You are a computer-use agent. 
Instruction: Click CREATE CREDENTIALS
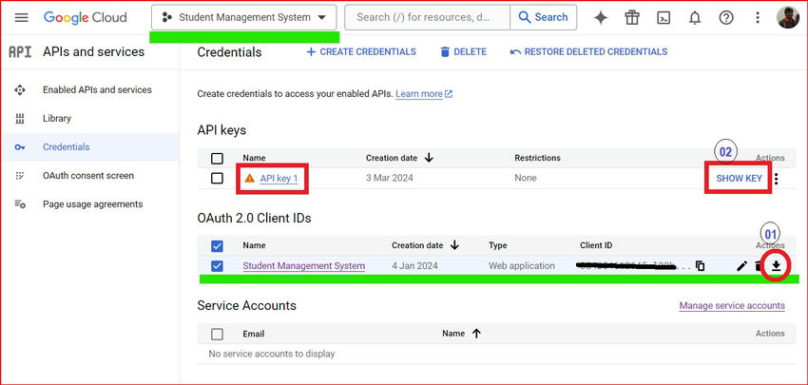pyautogui.click(x=361, y=52)
